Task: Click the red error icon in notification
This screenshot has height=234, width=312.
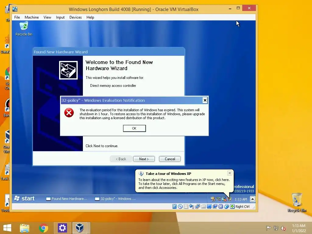Action: click(69, 113)
